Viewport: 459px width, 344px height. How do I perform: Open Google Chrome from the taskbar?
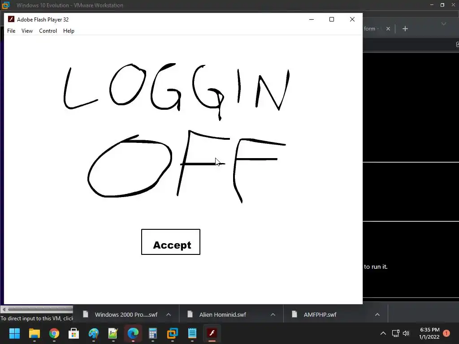click(x=54, y=333)
